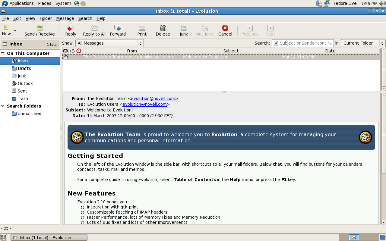Image resolution: width=386 pixels, height=241 pixels.
Task: Click the trash icon in bottom panel
Action: coord(383,237)
